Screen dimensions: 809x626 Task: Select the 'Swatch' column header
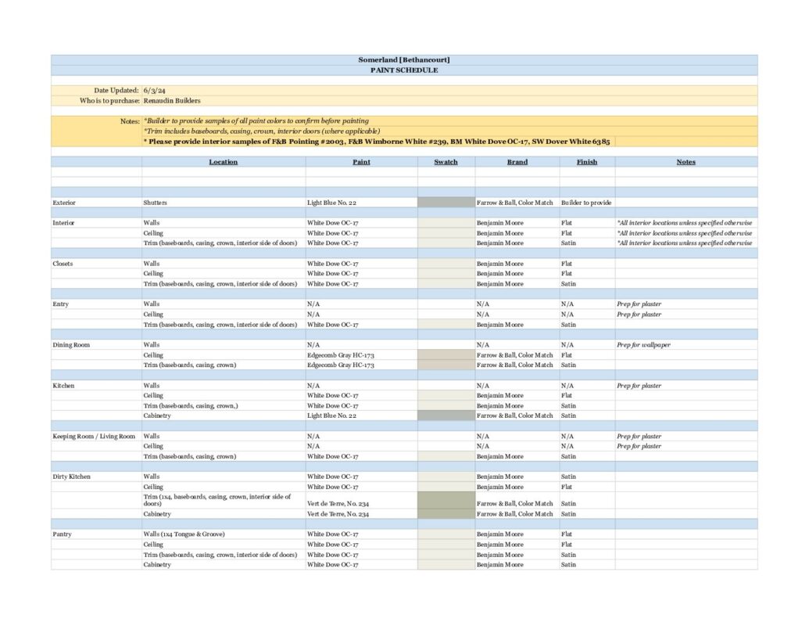pyautogui.click(x=446, y=162)
